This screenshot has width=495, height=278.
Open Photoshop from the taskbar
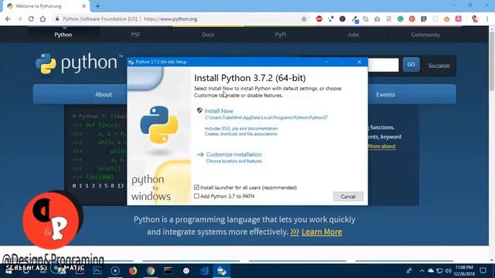[97, 271]
